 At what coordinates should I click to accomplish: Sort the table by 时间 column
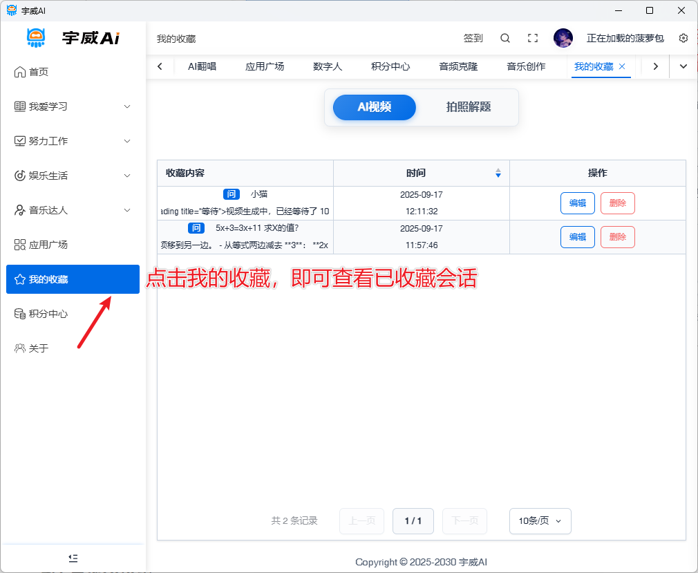pyautogui.click(x=498, y=173)
